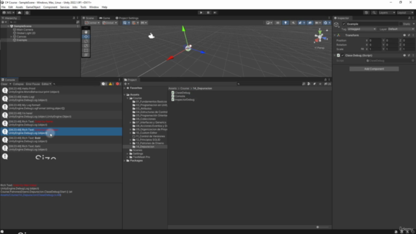Open Unity Cloud services icon
416x234 pixels.
tap(19, 12)
